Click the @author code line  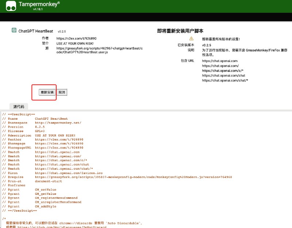[43, 139]
